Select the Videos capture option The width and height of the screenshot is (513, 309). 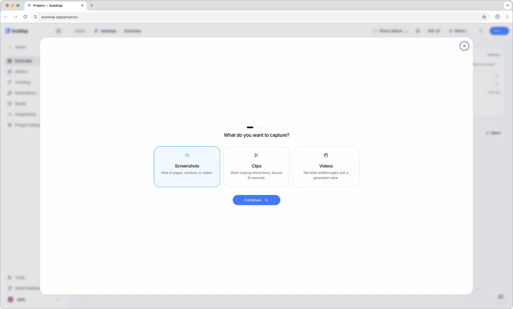[326, 167]
